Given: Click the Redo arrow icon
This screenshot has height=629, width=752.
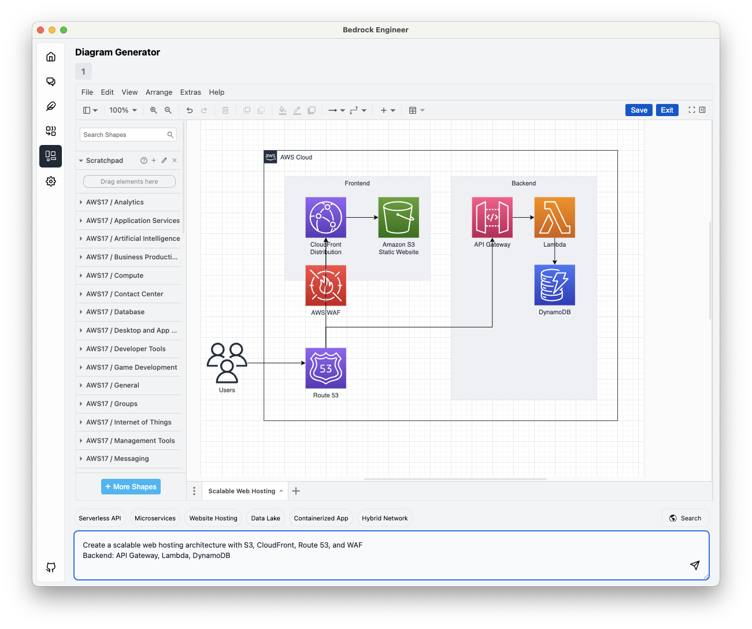Looking at the screenshot, I should click(x=204, y=110).
